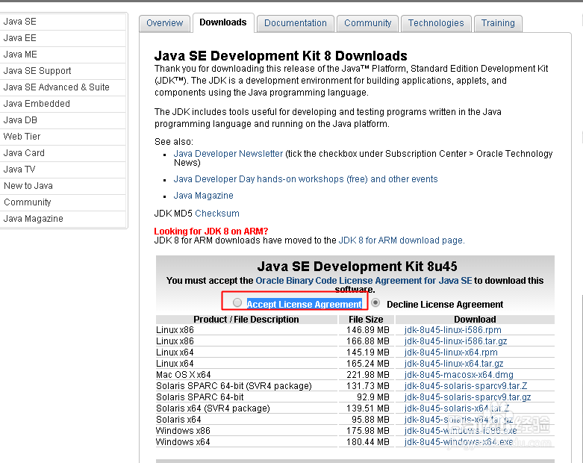The image size is (583, 463).
Task: Open Java DB sidebar item
Action: point(63,119)
